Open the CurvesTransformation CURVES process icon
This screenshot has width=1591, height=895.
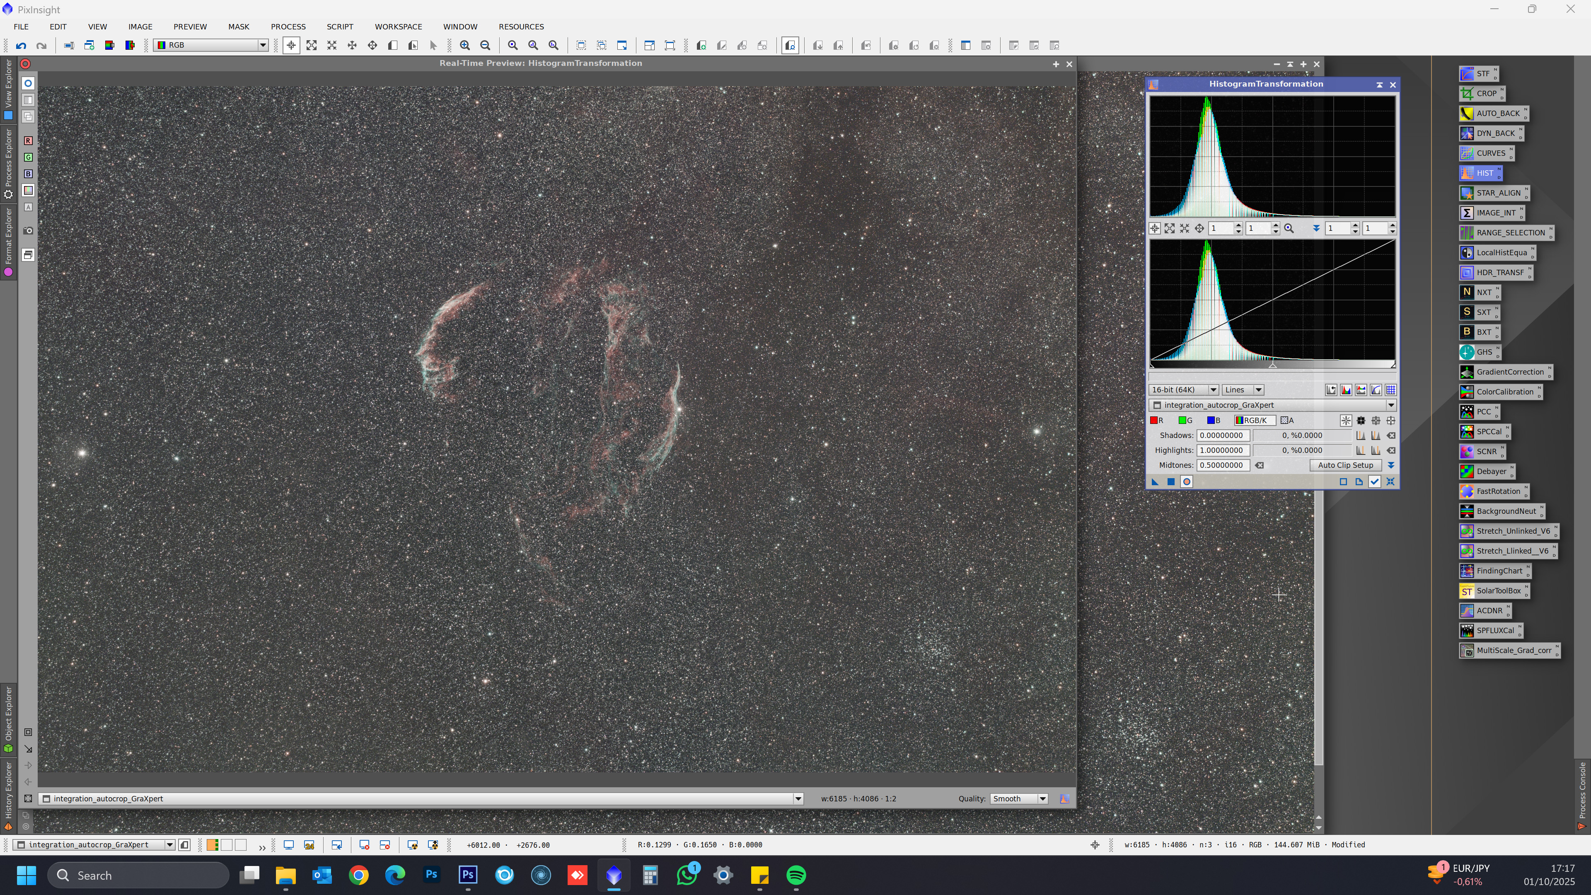tap(1484, 153)
